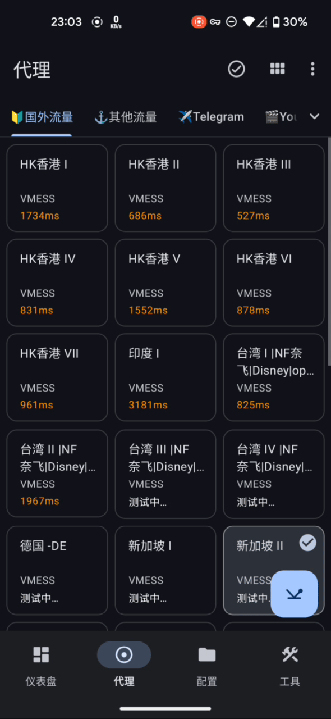Viewport: 331px width, 719px height.
Task: Open the three-dot overflow menu
Action: coord(312,69)
